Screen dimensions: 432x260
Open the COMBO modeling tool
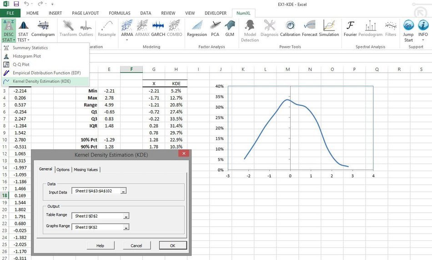[175, 29]
